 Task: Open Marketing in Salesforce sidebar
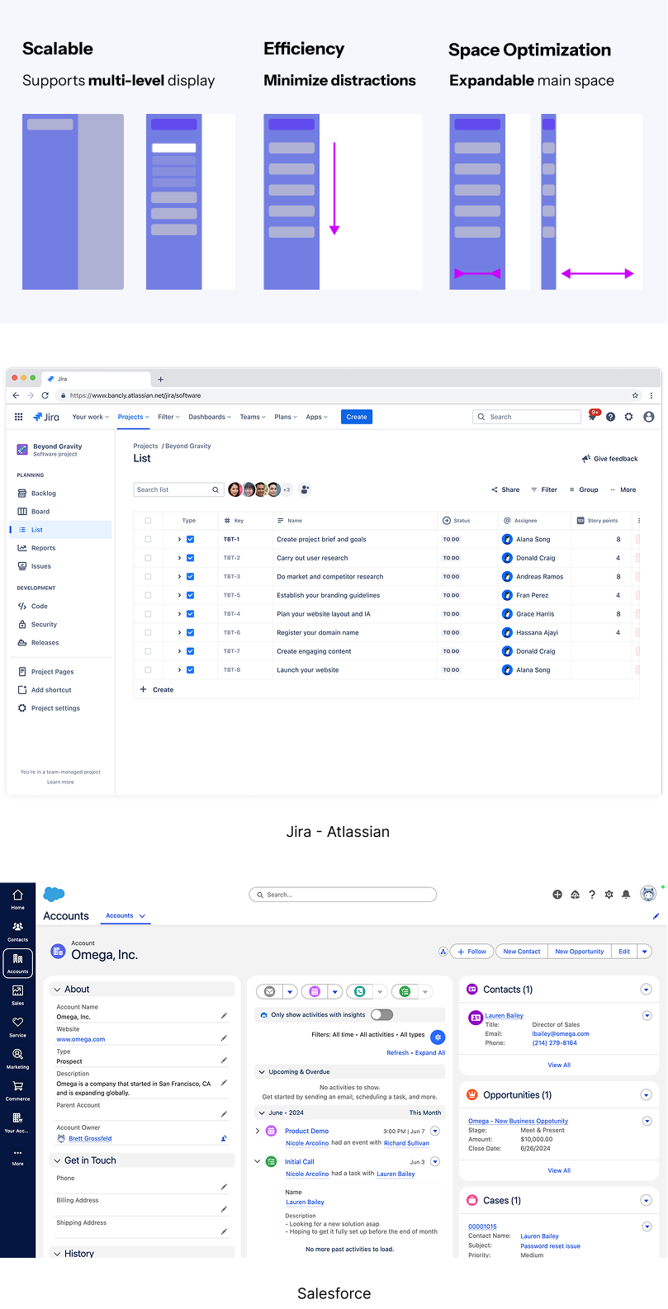pos(17,1058)
